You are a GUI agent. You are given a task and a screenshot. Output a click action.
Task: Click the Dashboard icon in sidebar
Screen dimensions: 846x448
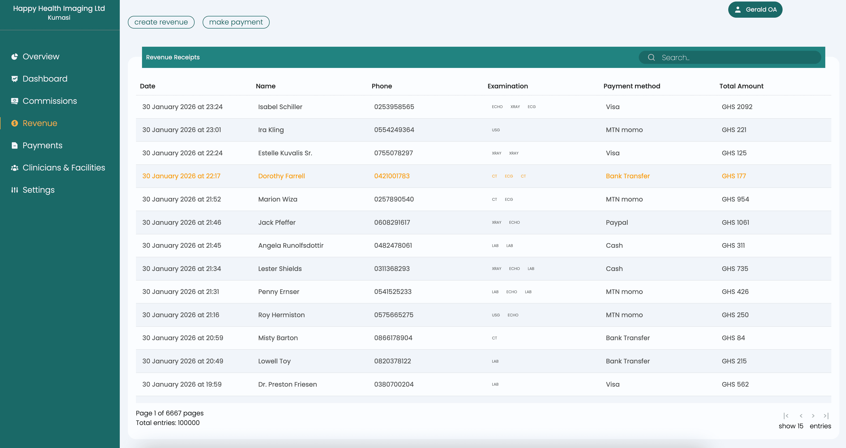point(14,79)
